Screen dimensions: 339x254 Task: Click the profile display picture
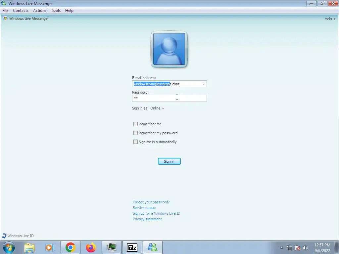point(169,49)
